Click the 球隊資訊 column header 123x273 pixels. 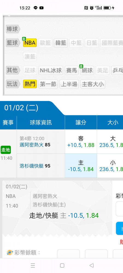[41, 122]
